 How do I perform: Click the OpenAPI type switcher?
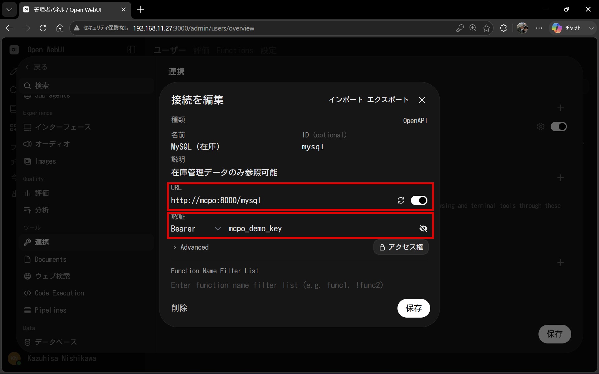(x=415, y=121)
